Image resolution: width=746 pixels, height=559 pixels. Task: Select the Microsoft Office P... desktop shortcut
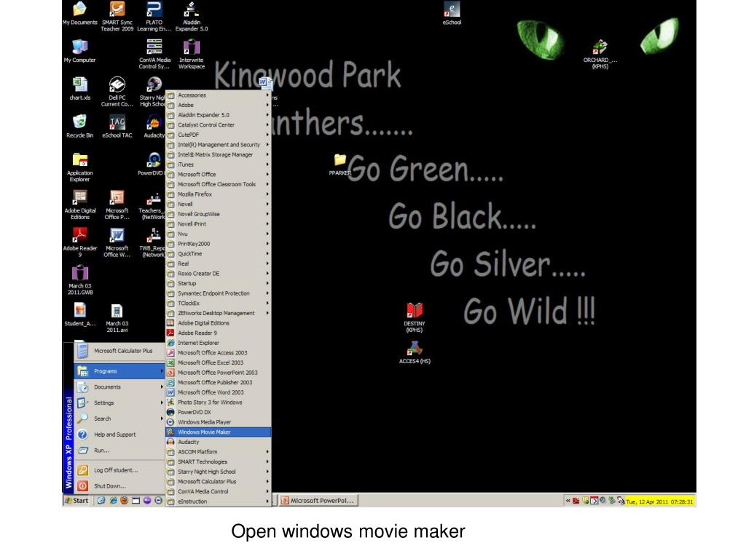pos(117,205)
